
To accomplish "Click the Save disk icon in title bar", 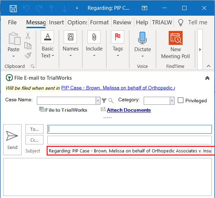I will 13,8.
